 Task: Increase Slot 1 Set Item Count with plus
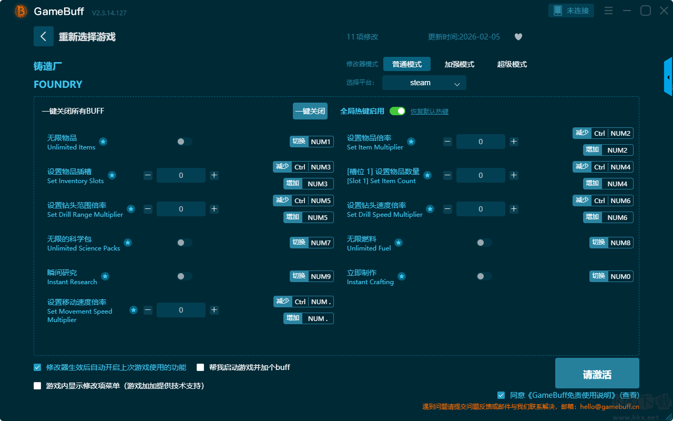point(514,175)
